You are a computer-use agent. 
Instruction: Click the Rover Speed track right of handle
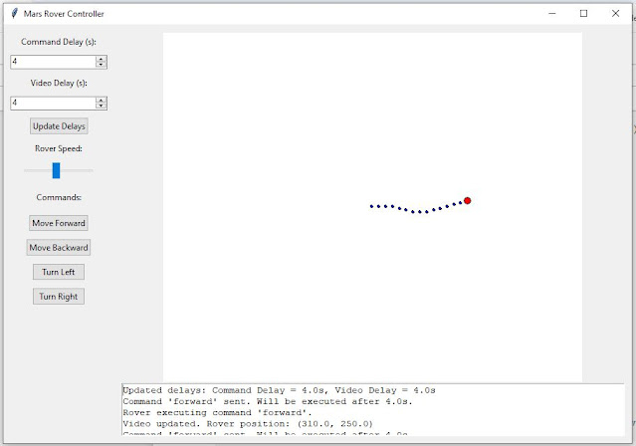(x=78, y=170)
